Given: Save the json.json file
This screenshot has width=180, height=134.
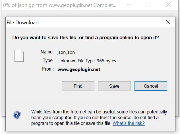Looking at the screenshot, I should (114, 86).
